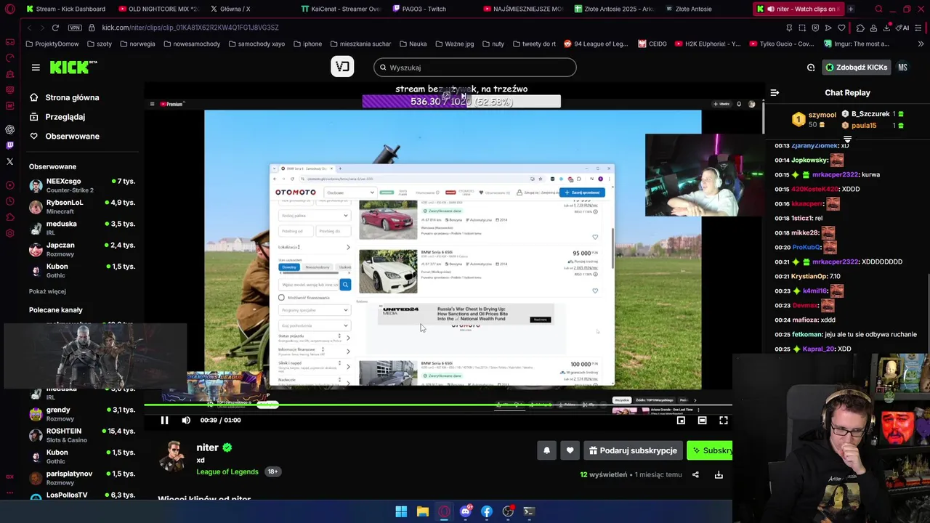This screenshot has height=523, width=930.
Task: Open the 94 League of Legends bookmark
Action: coord(596,44)
